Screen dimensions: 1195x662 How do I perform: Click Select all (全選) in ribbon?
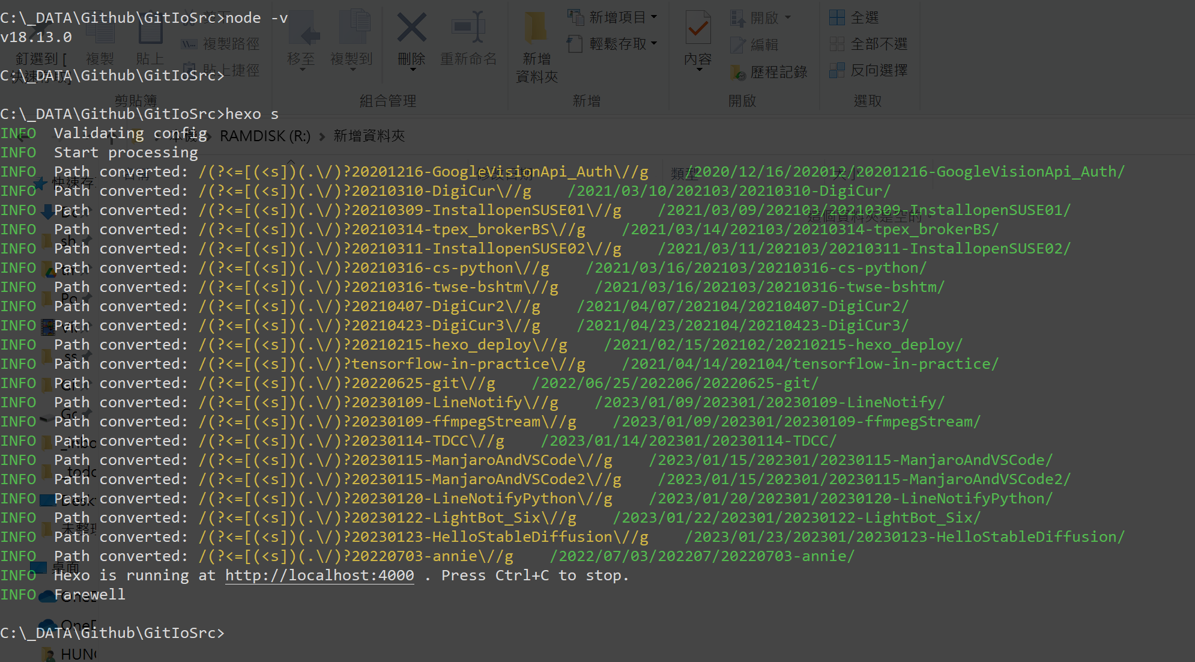854,18
